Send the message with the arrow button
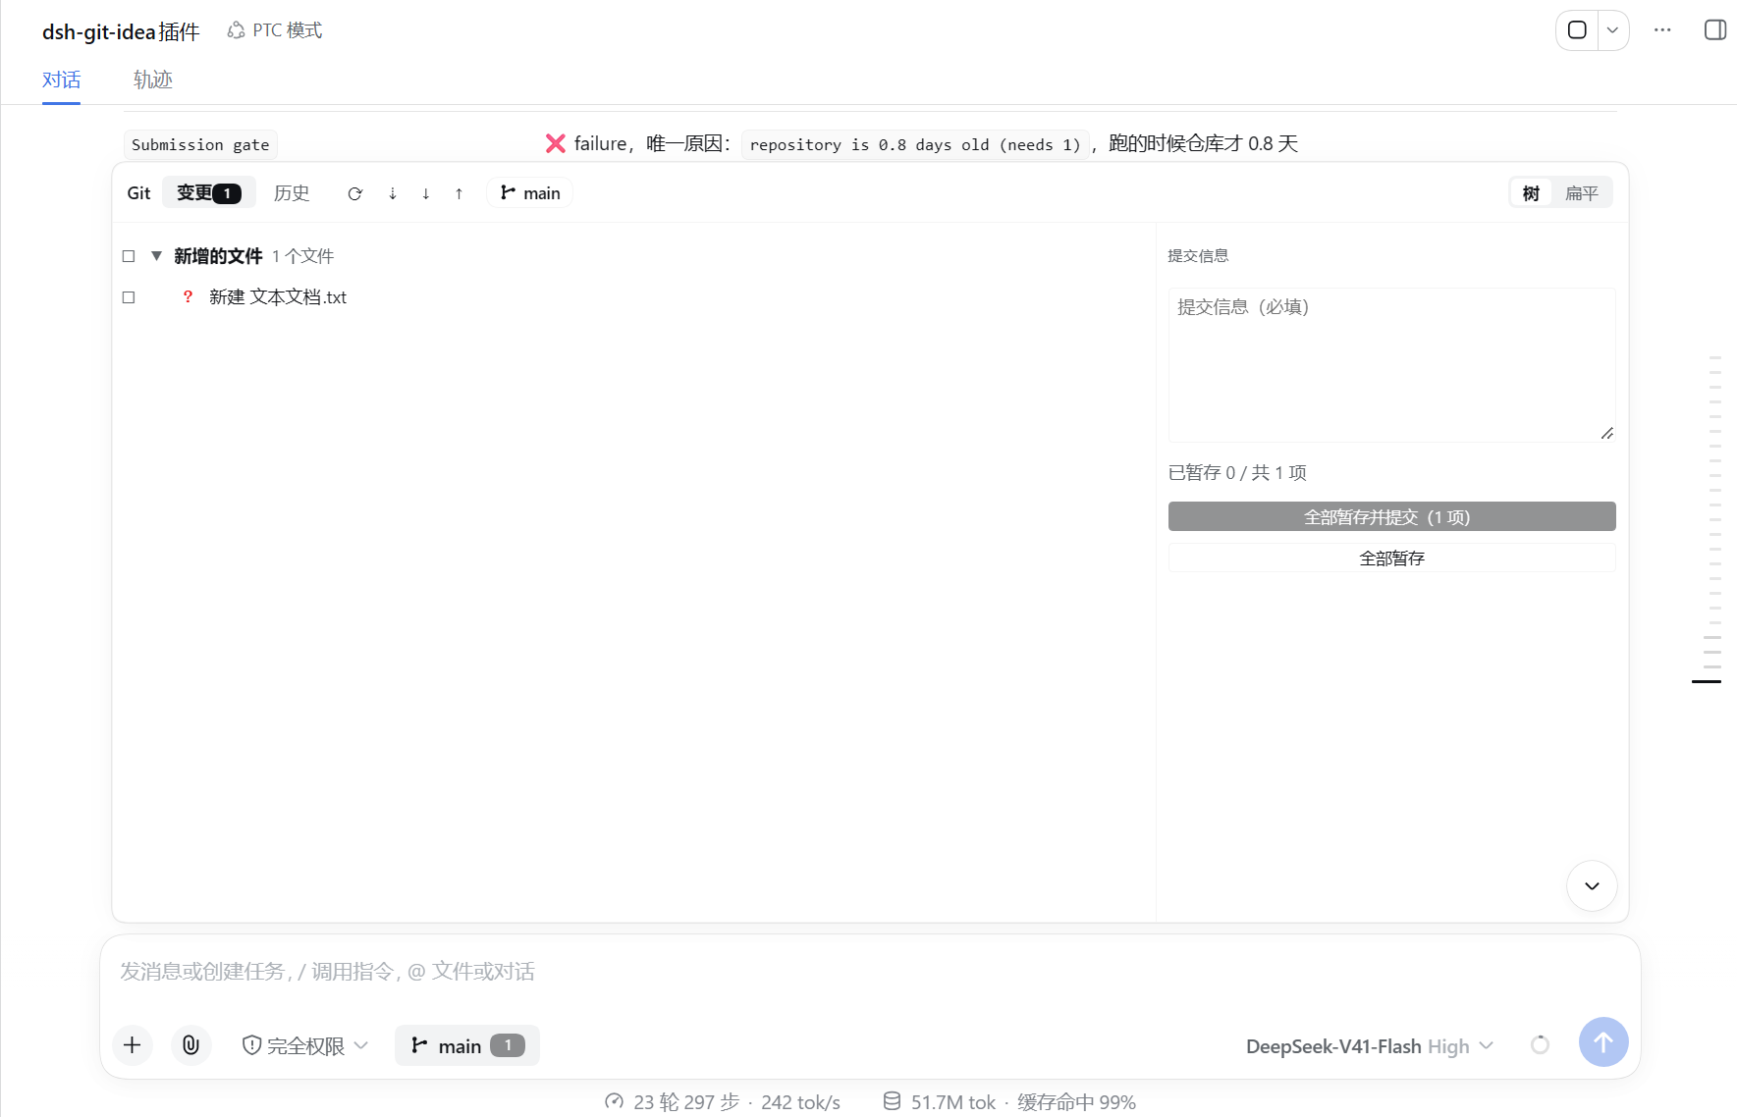1737x1117 pixels. pos(1603,1042)
